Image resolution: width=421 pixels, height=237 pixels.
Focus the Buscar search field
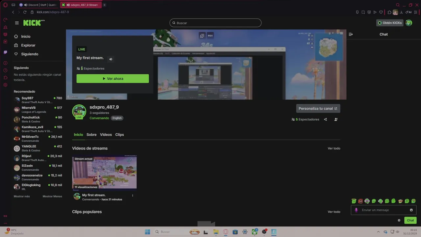(x=215, y=23)
